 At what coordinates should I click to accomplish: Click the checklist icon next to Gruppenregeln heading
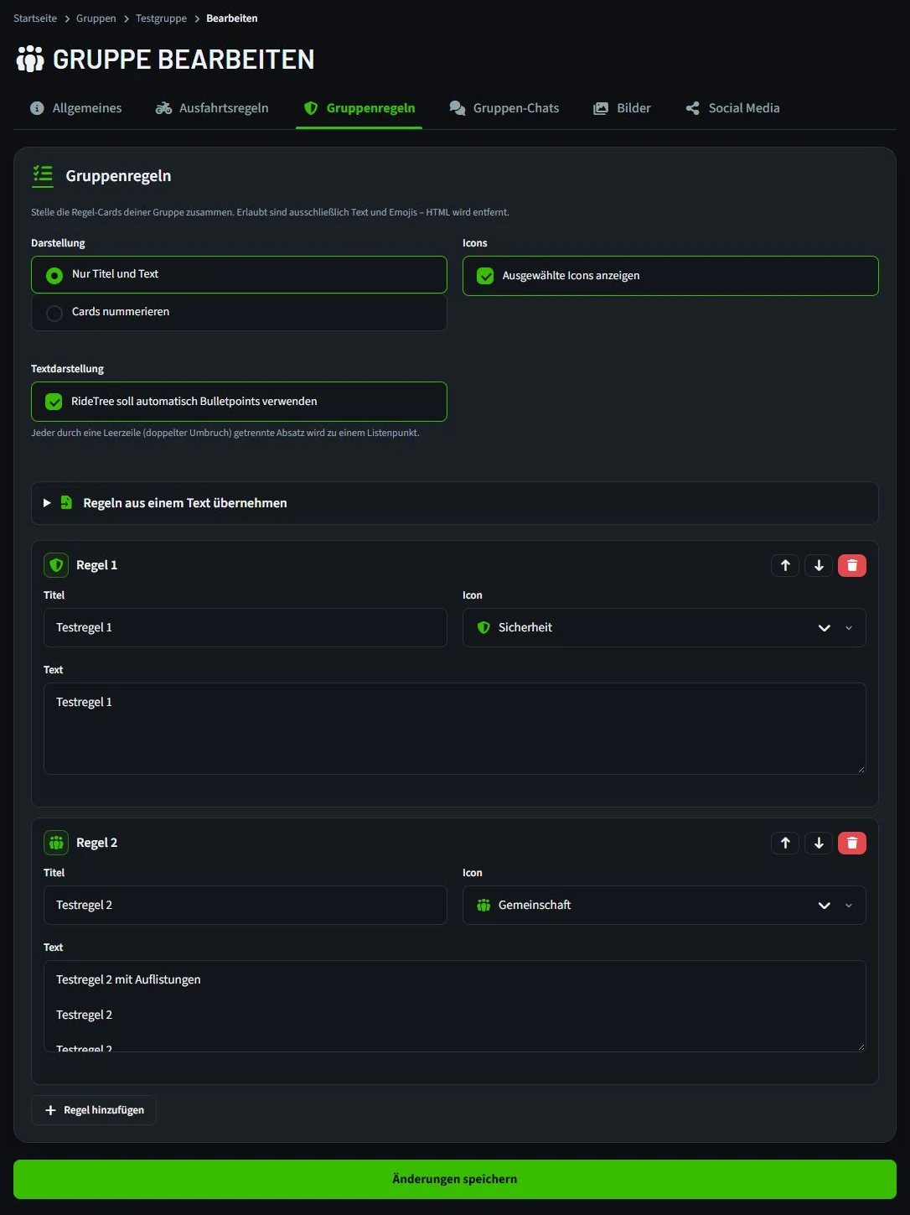pyautogui.click(x=43, y=175)
